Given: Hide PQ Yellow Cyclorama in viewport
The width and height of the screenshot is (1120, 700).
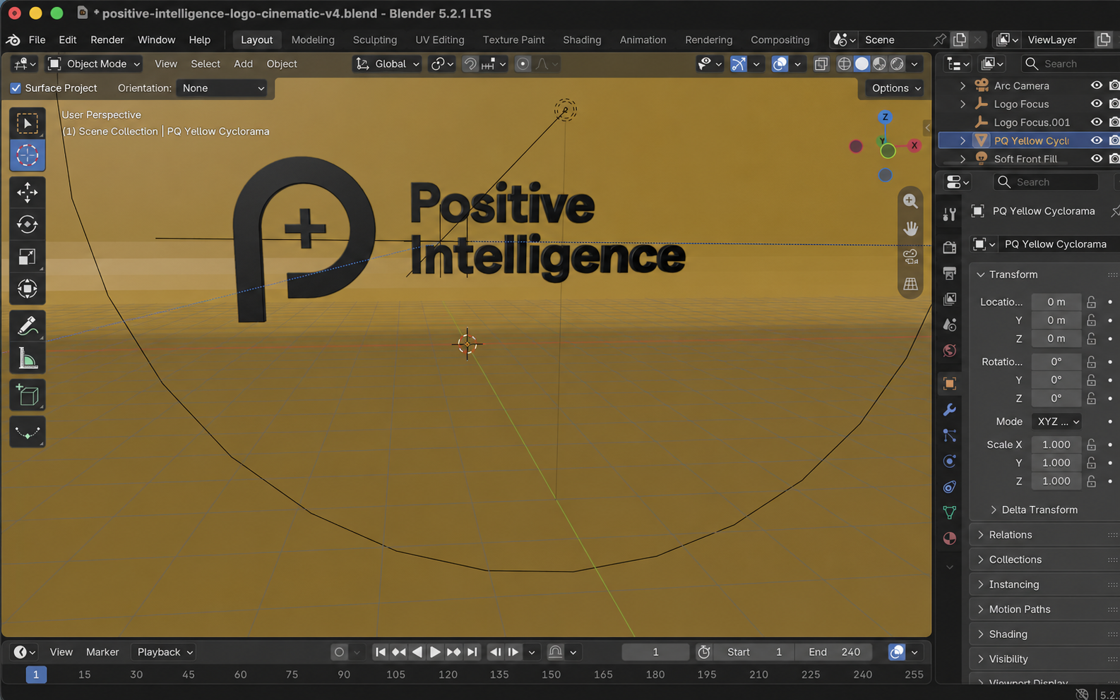Looking at the screenshot, I should (1096, 140).
